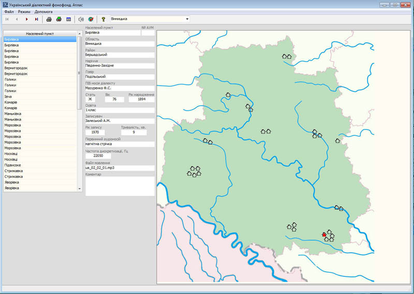Click the Записувач field Залеський А.М.

click(x=120, y=121)
